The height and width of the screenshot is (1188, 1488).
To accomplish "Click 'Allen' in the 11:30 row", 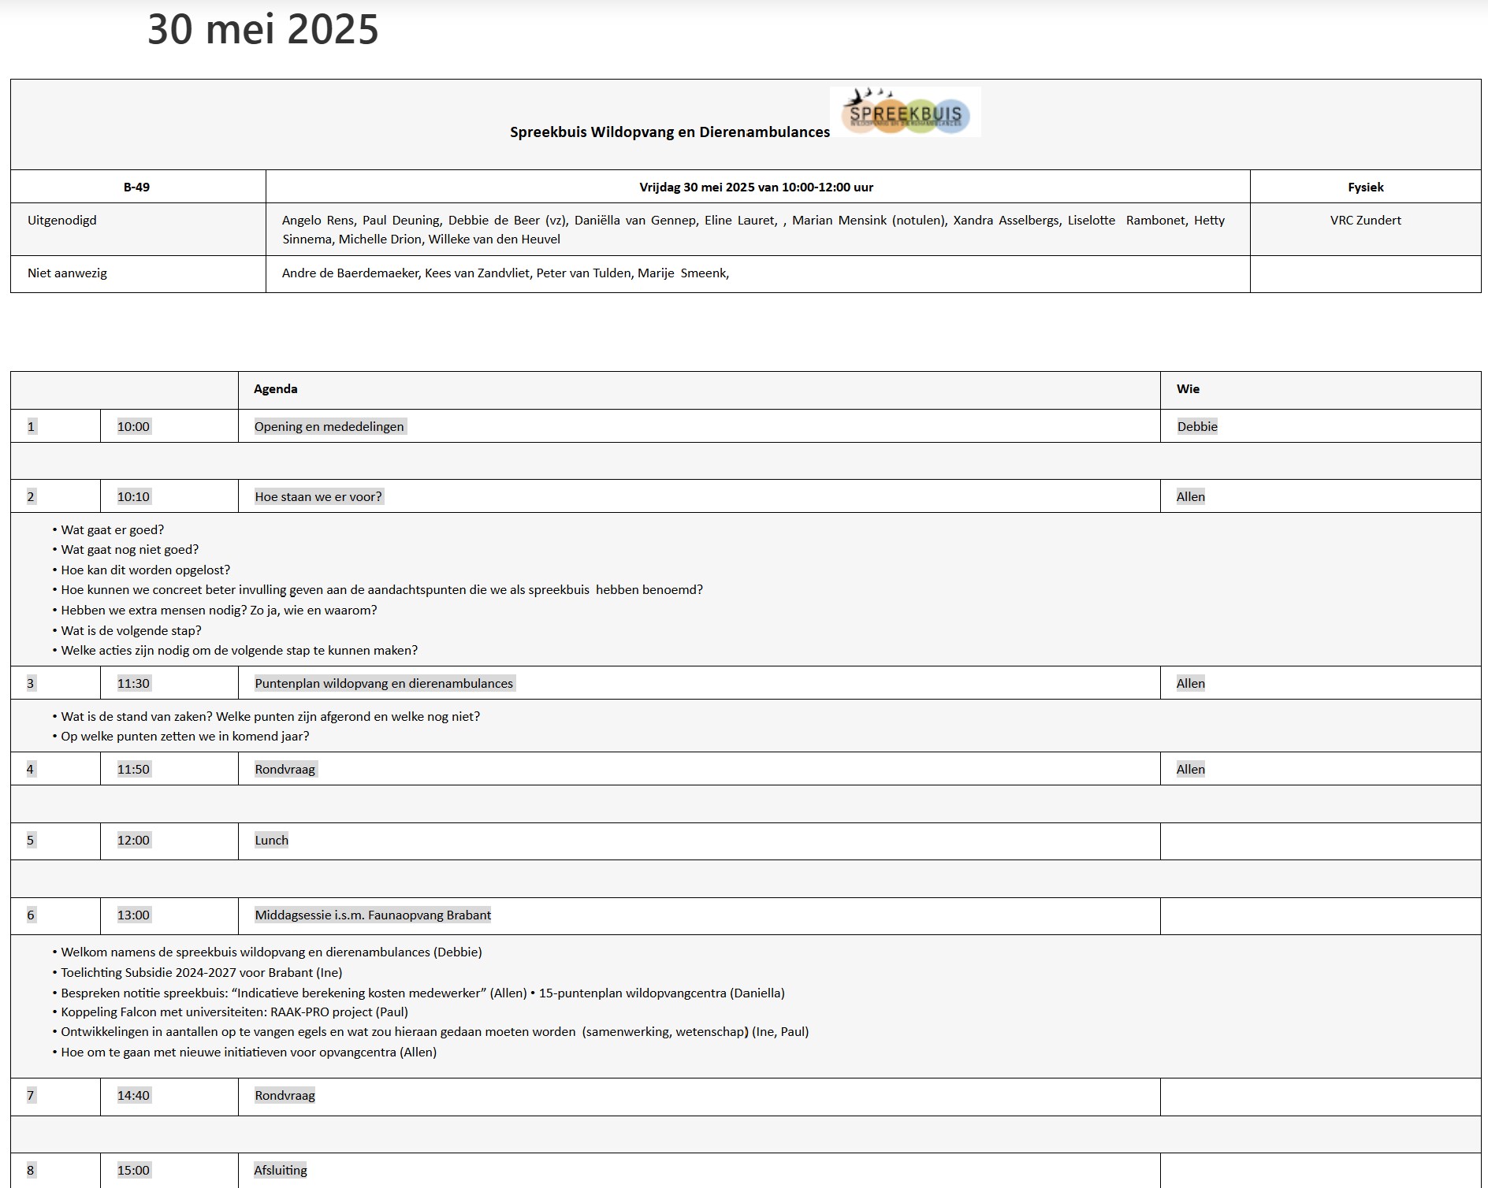I will pos(1191,684).
